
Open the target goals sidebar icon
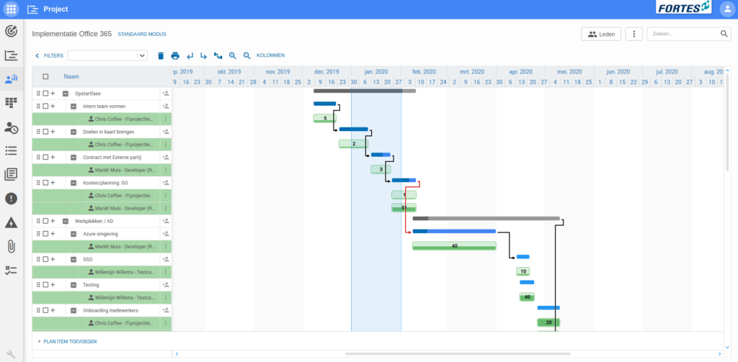click(x=12, y=32)
